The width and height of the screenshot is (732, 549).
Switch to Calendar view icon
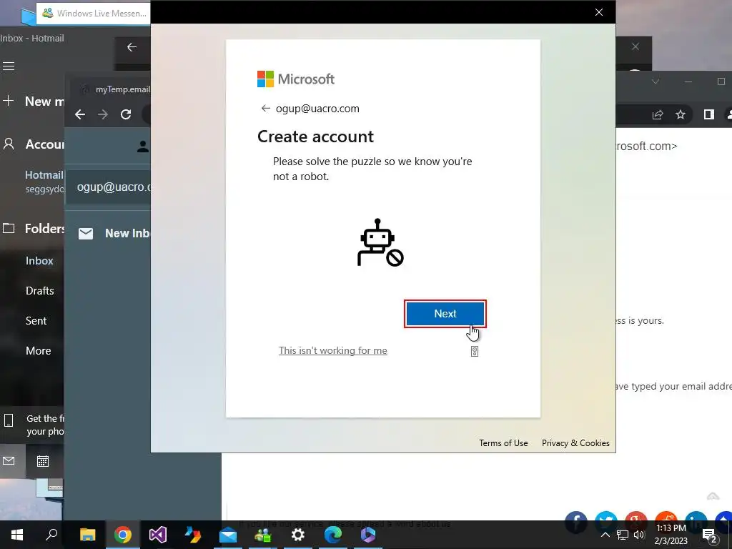(x=42, y=461)
